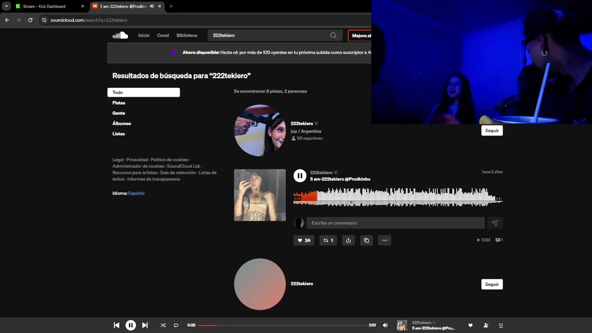
Task: Like the 5 am track (24 likes)
Action: (304, 240)
